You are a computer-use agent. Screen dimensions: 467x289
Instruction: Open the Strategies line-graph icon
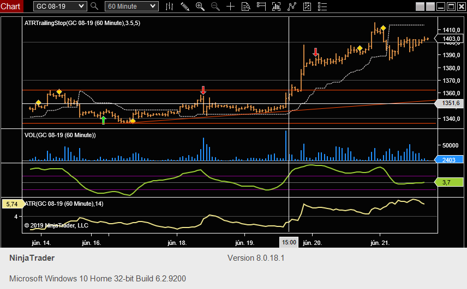292,7
